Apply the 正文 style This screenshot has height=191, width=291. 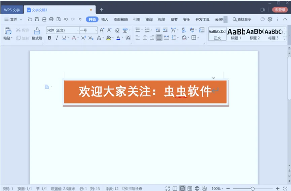217,34
